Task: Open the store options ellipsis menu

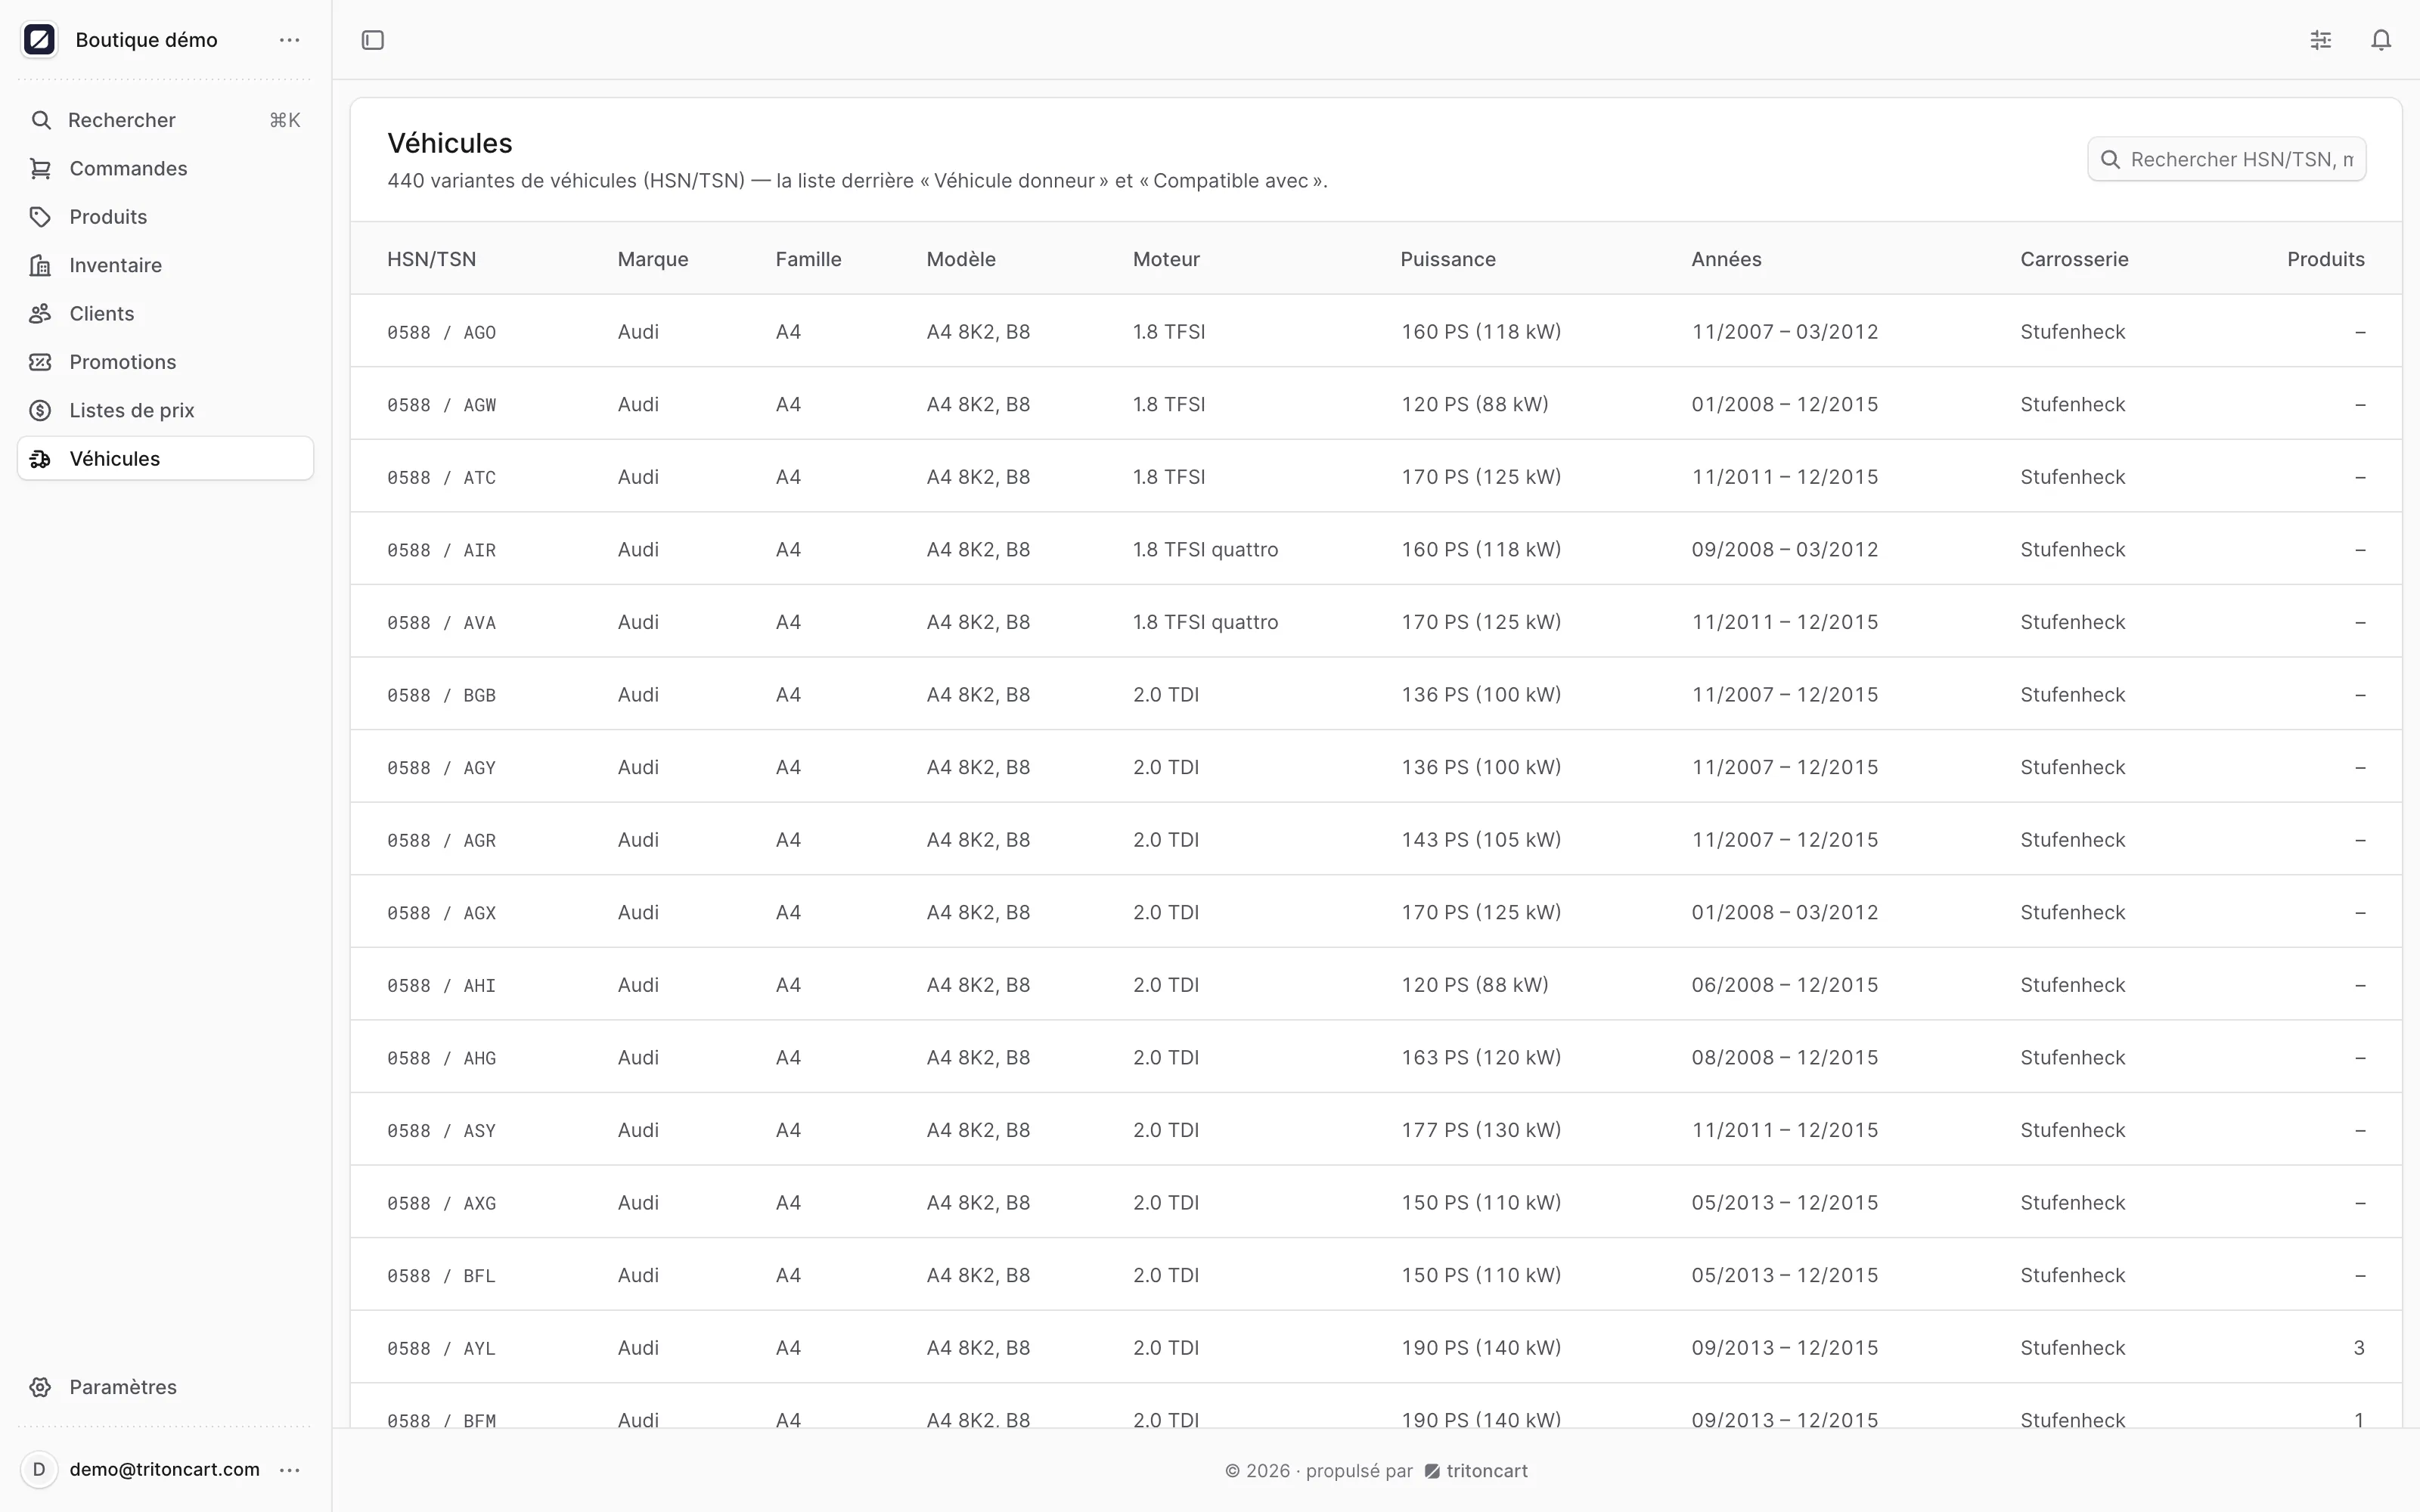Action: click(289, 40)
